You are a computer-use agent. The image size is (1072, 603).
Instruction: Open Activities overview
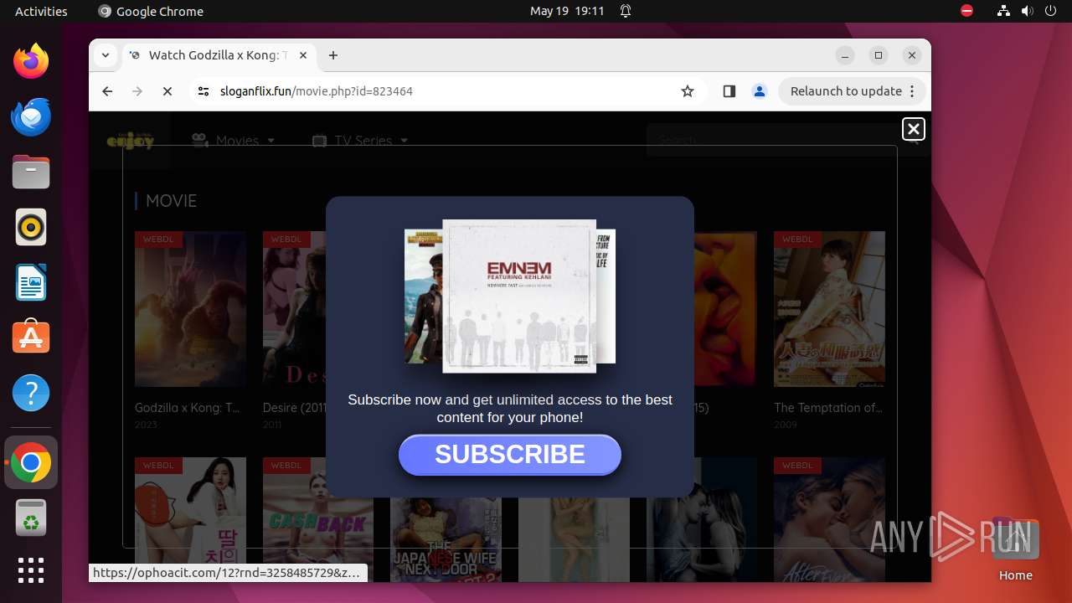41,11
